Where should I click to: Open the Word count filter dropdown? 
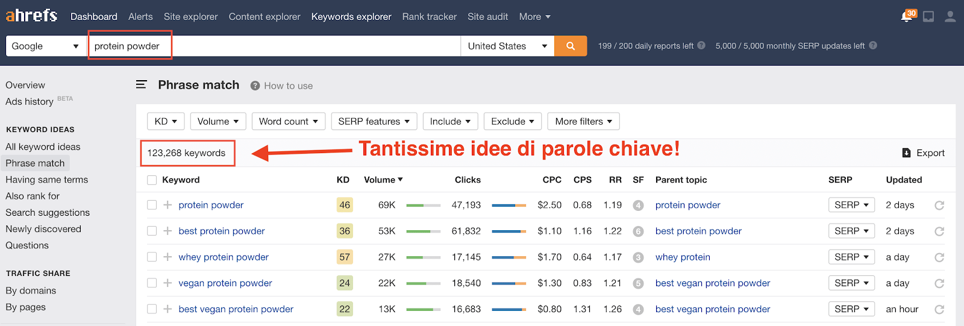click(x=289, y=121)
